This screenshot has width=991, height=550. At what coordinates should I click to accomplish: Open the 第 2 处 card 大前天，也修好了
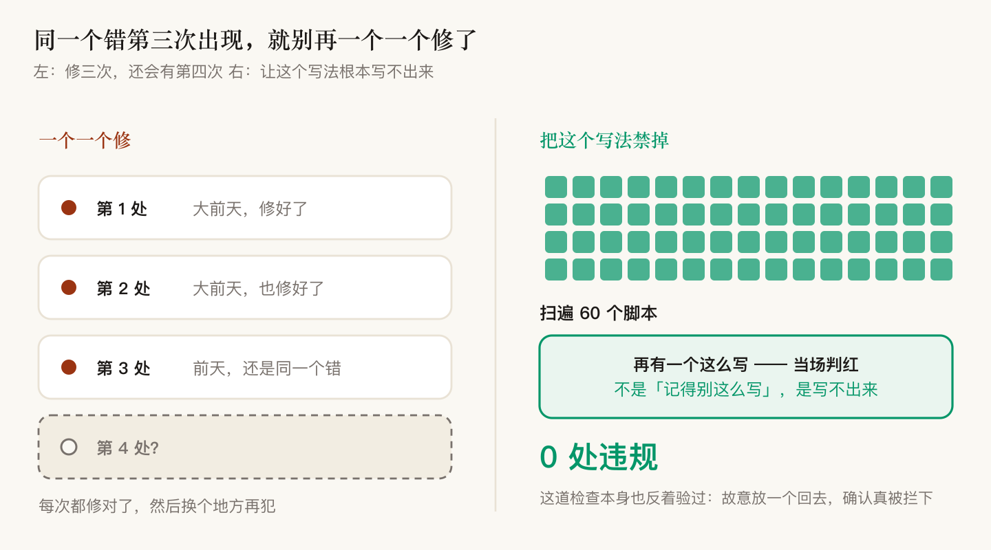(x=245, y=287)
